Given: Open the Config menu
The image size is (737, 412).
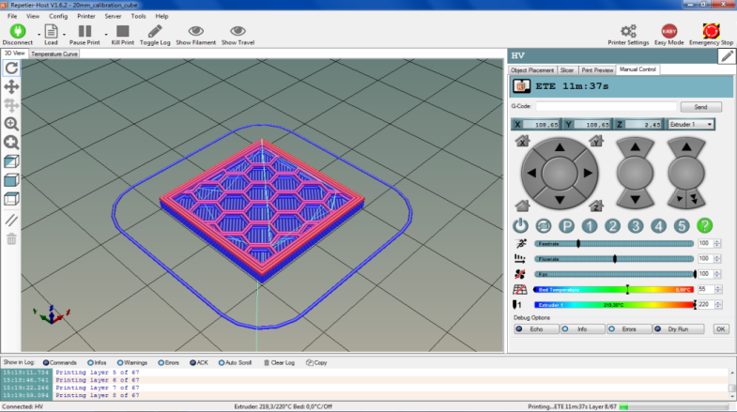Looking at the screenshot, I should click(58, 16).
